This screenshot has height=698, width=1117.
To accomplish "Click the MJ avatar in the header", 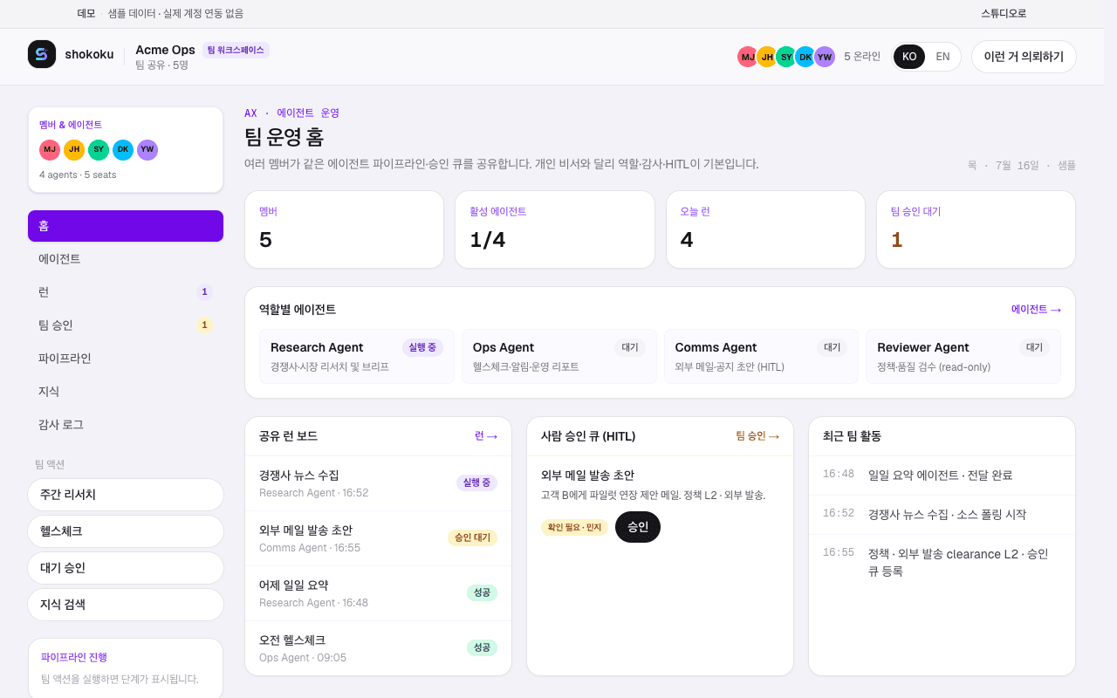I will 748,57.
